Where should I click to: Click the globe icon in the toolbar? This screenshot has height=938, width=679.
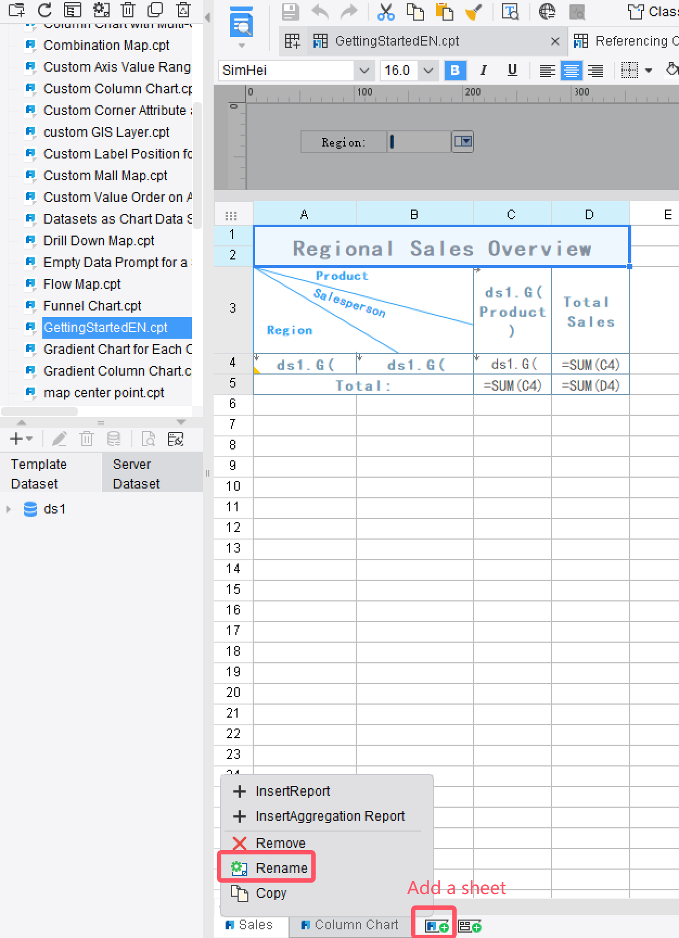tap(547, 11)
